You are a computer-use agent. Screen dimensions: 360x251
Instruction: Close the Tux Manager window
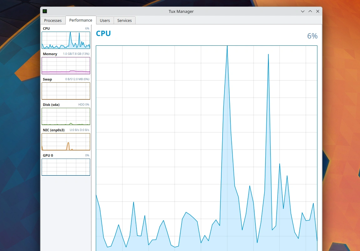click(318, 11)
